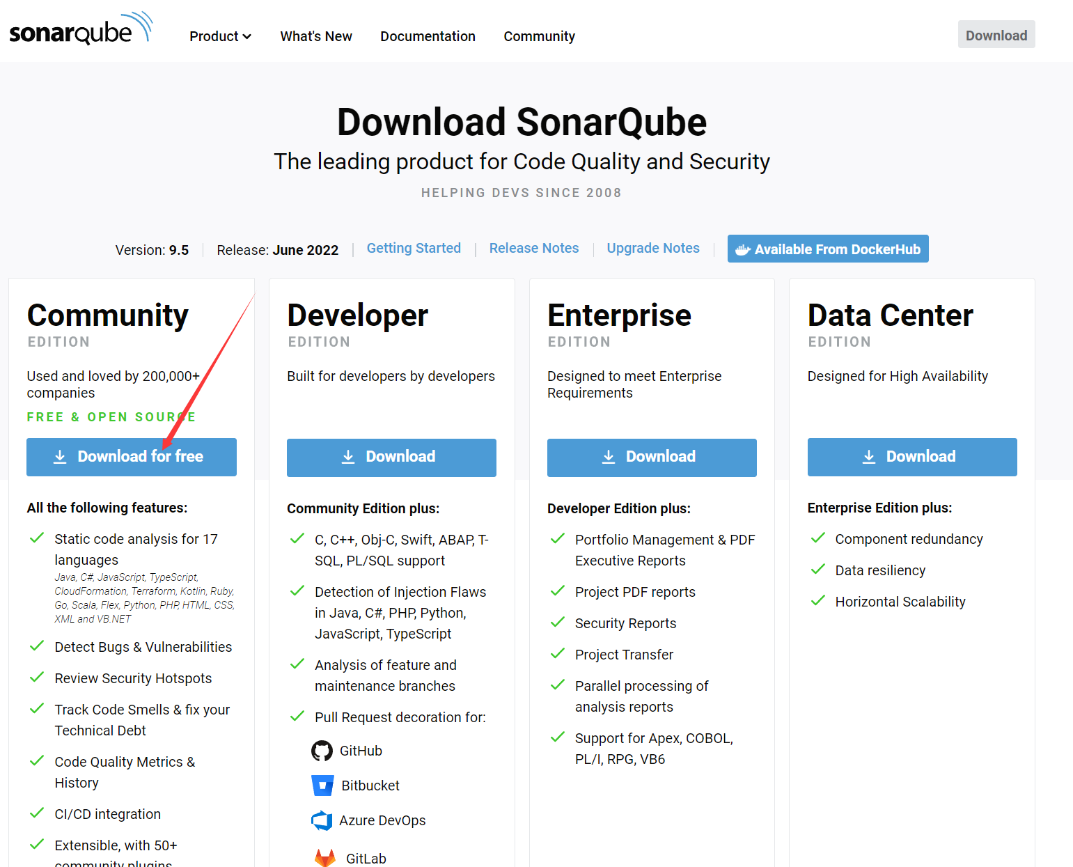The image size is (1073, 867).
Task: Click the gray Download button in header
Action: click(x=996, y=35)
